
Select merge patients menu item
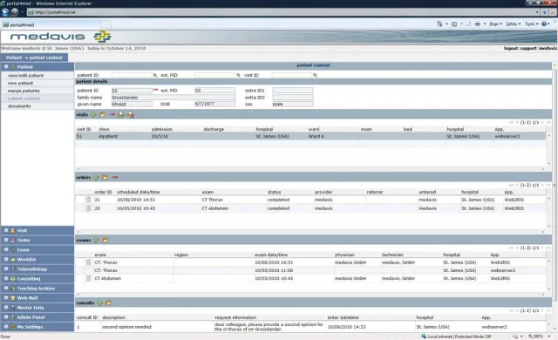[x=24, y=91]
